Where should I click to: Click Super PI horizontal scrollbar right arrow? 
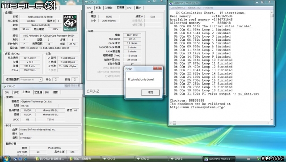coord(268,123)
